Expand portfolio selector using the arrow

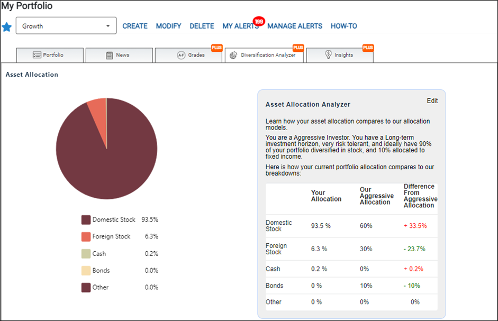point(108,26)
